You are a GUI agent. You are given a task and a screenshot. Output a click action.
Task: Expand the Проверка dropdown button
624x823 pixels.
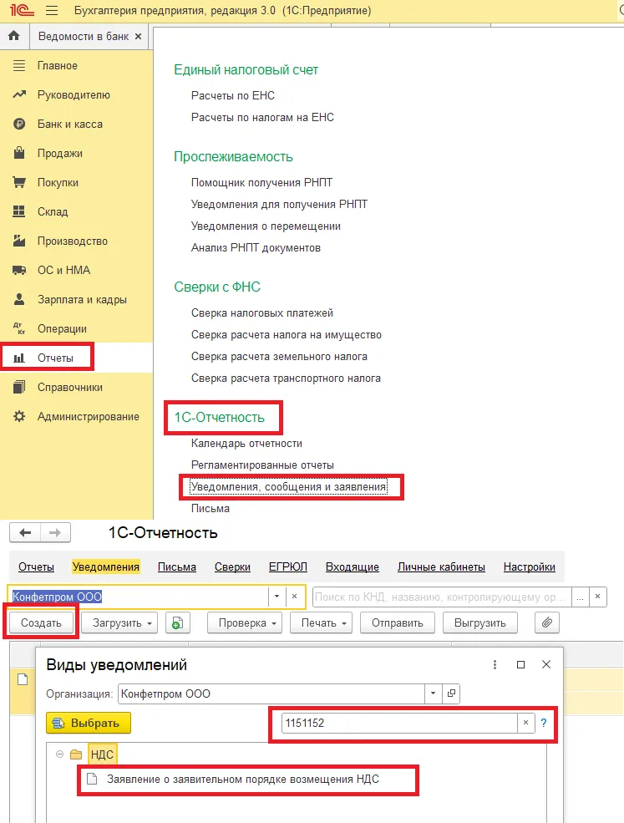pos(245,623)
